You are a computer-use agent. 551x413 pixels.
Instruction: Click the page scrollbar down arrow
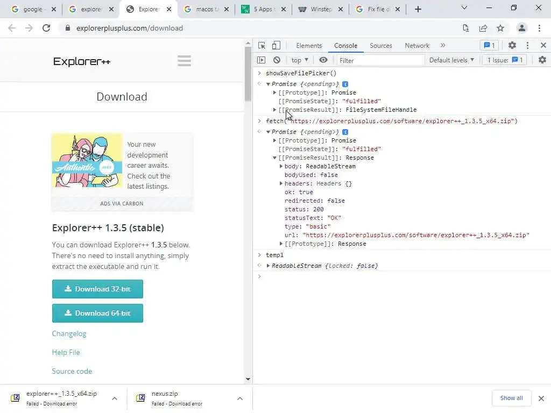coord(248,379)
